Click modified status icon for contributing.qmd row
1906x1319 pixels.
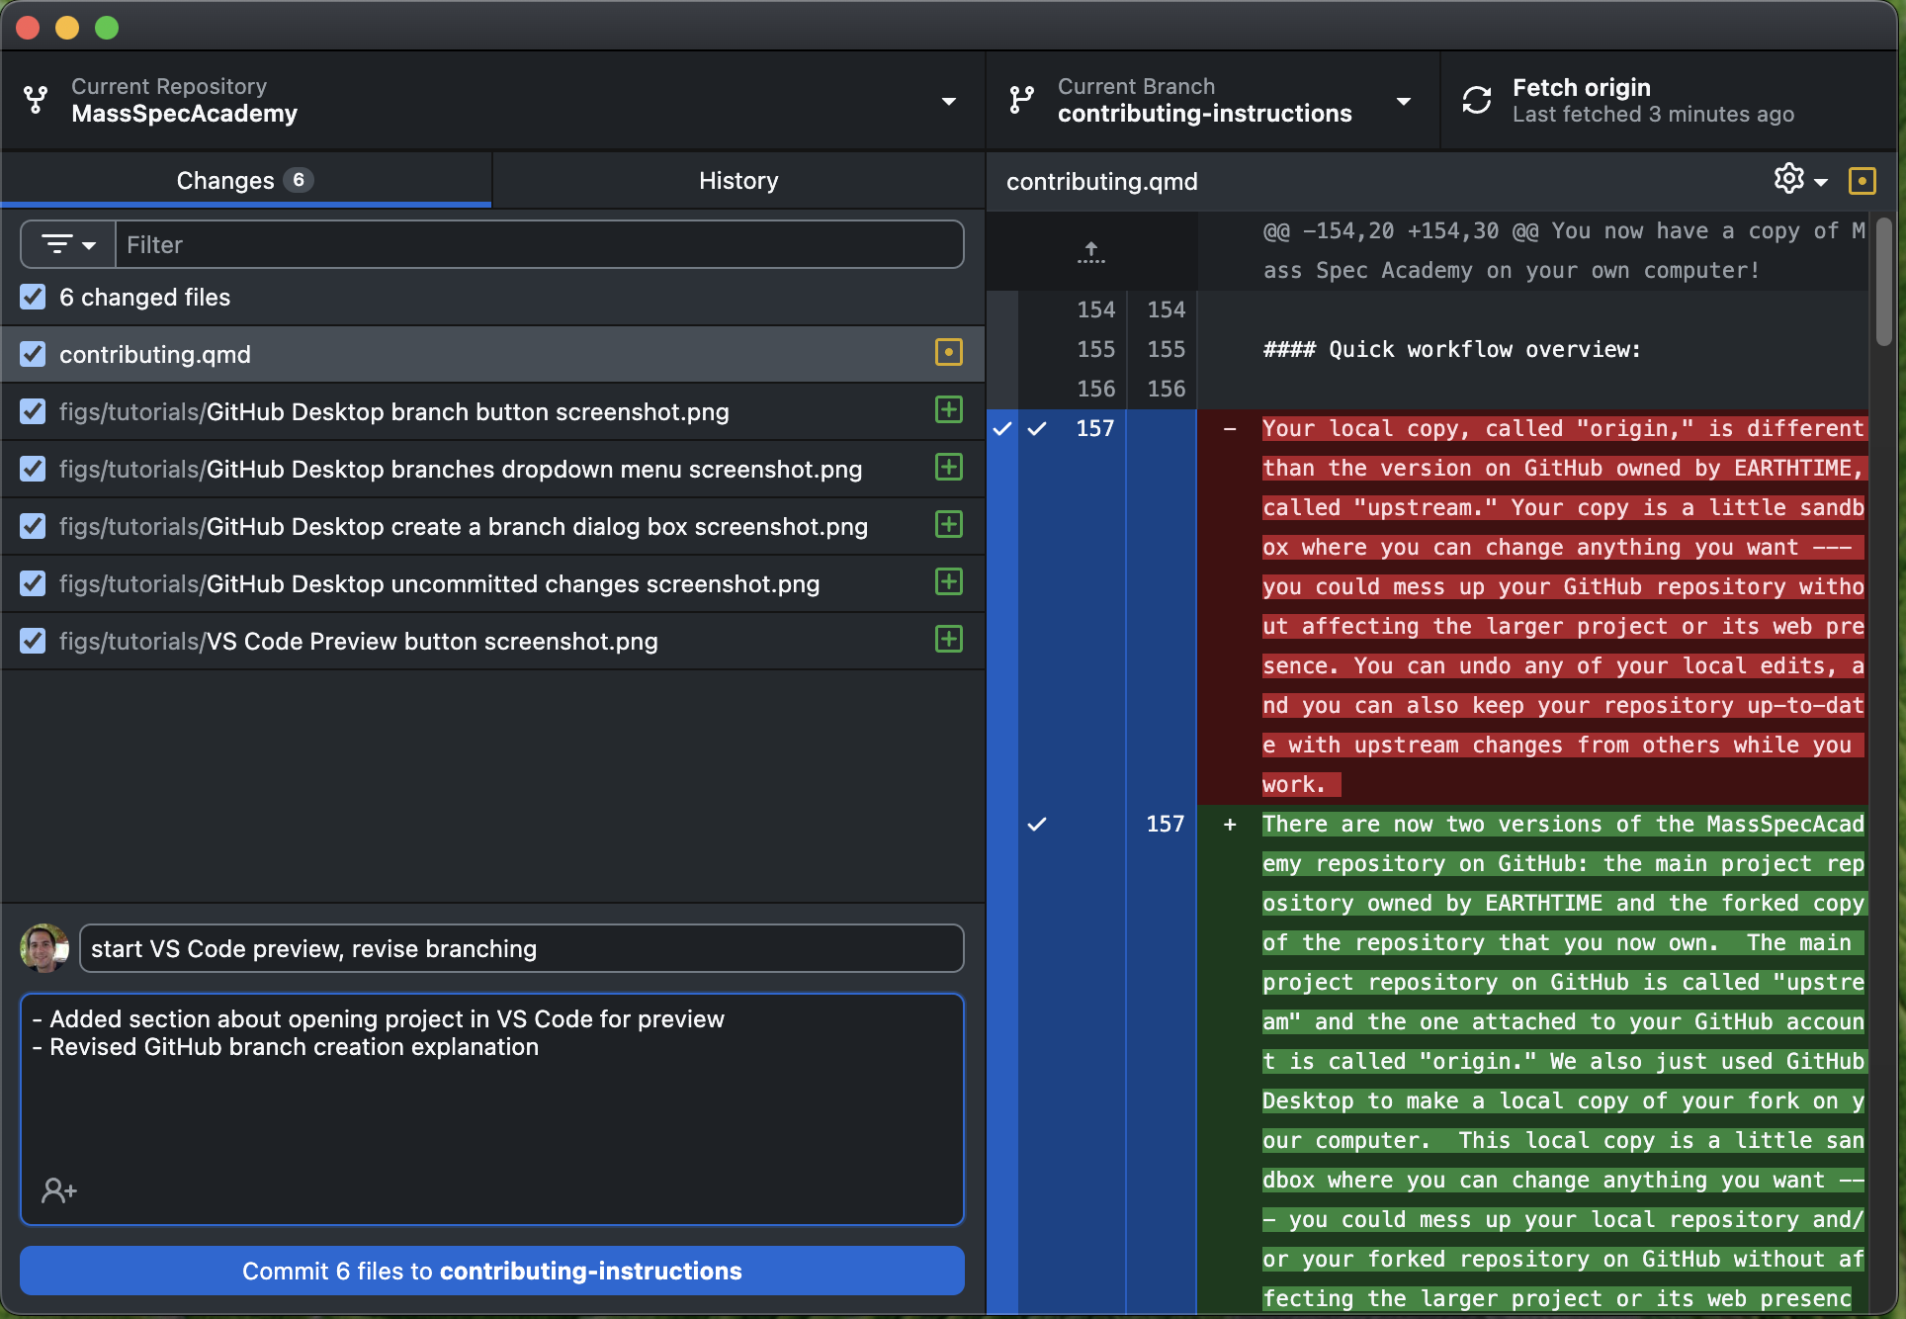tap(949, 352)
